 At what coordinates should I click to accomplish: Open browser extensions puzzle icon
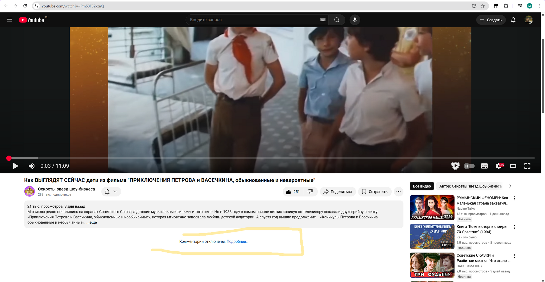coord(506,6)
